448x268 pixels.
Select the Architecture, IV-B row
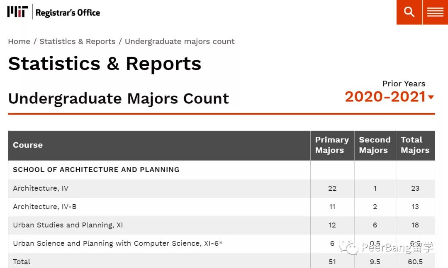point(45,206)
